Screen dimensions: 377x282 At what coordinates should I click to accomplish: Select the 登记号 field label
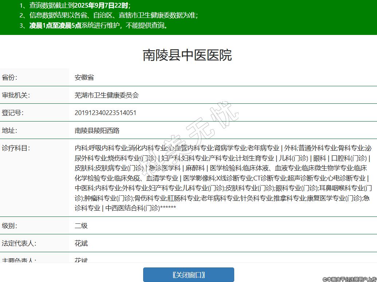[12, 113]
